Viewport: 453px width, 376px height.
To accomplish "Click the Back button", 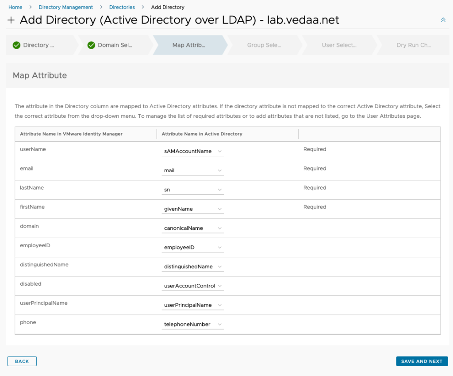I will [22, 361].
